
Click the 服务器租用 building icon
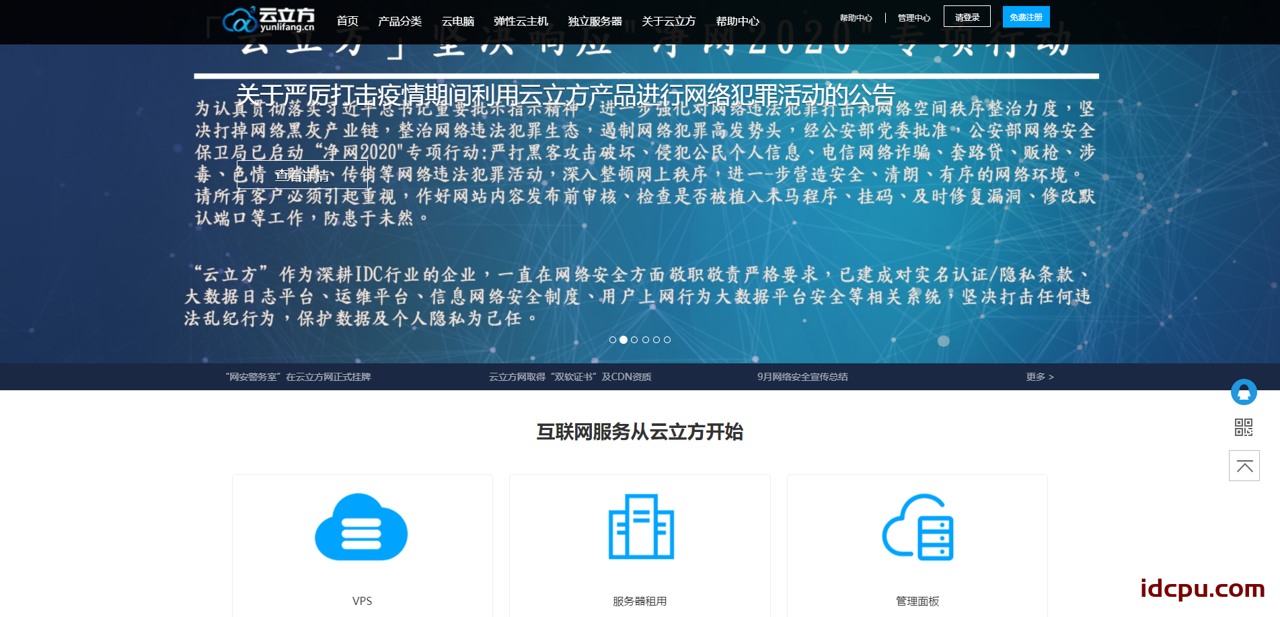point(641,527)
